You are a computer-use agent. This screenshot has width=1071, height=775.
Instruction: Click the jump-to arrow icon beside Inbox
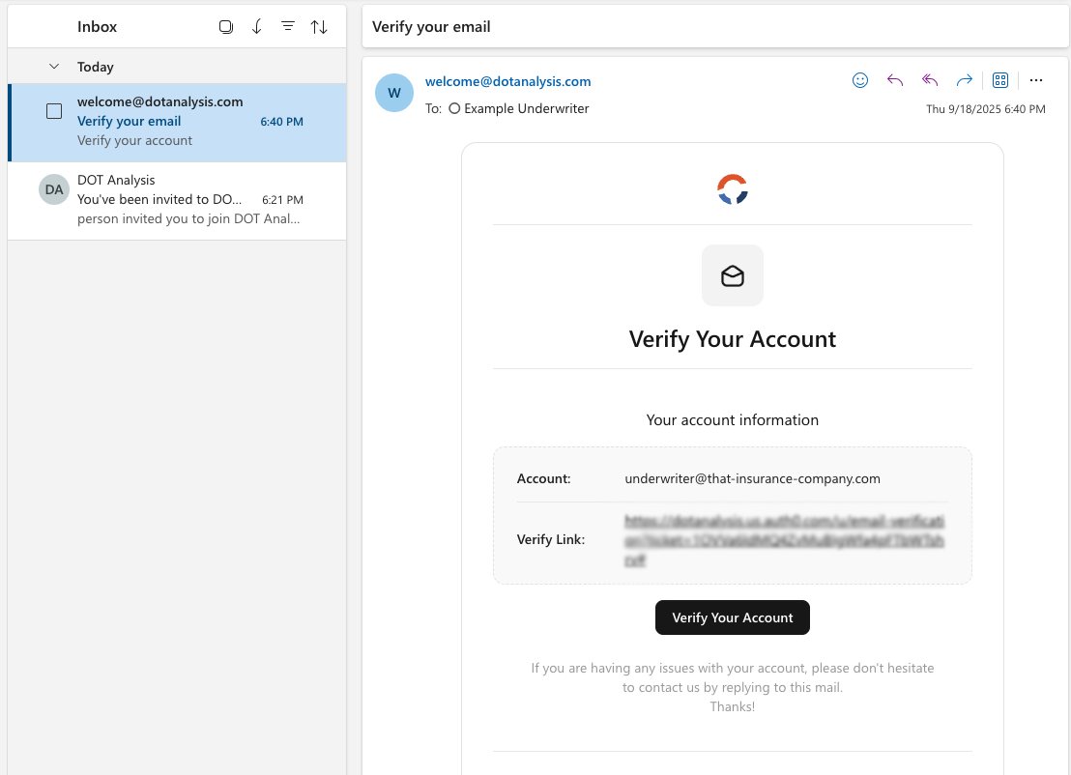(257, 27)
